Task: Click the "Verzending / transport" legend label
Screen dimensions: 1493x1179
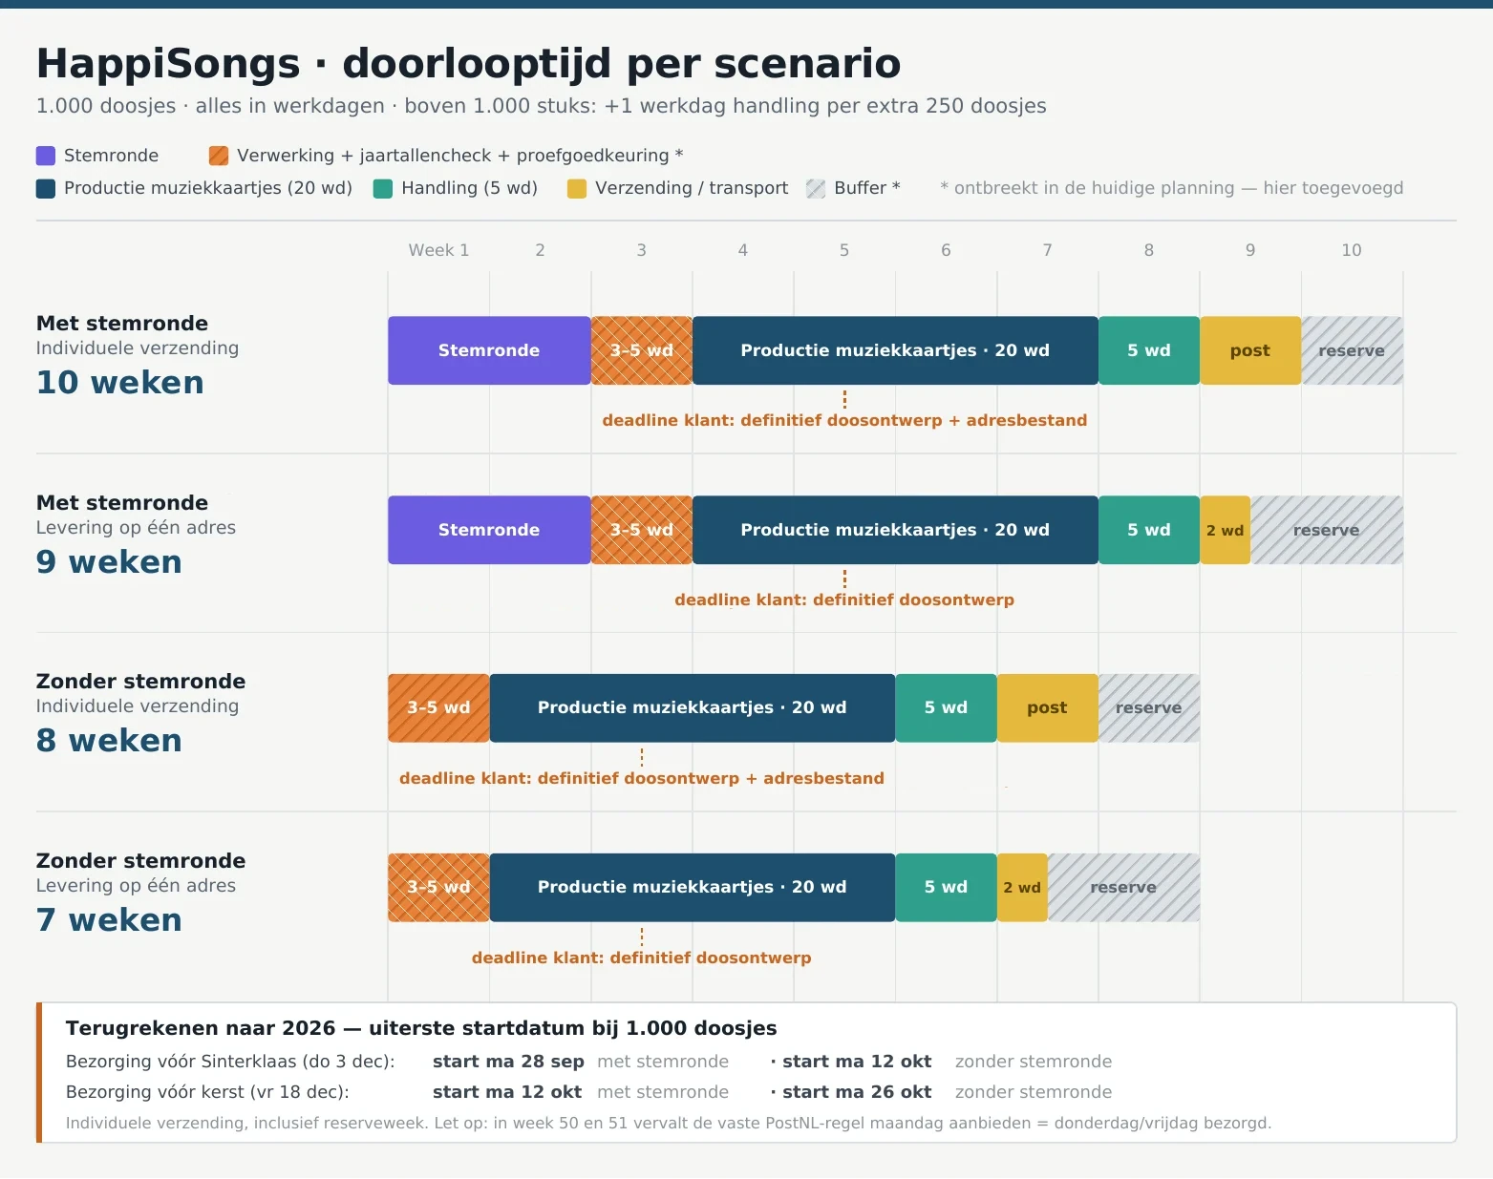Action: click(692, 188)
